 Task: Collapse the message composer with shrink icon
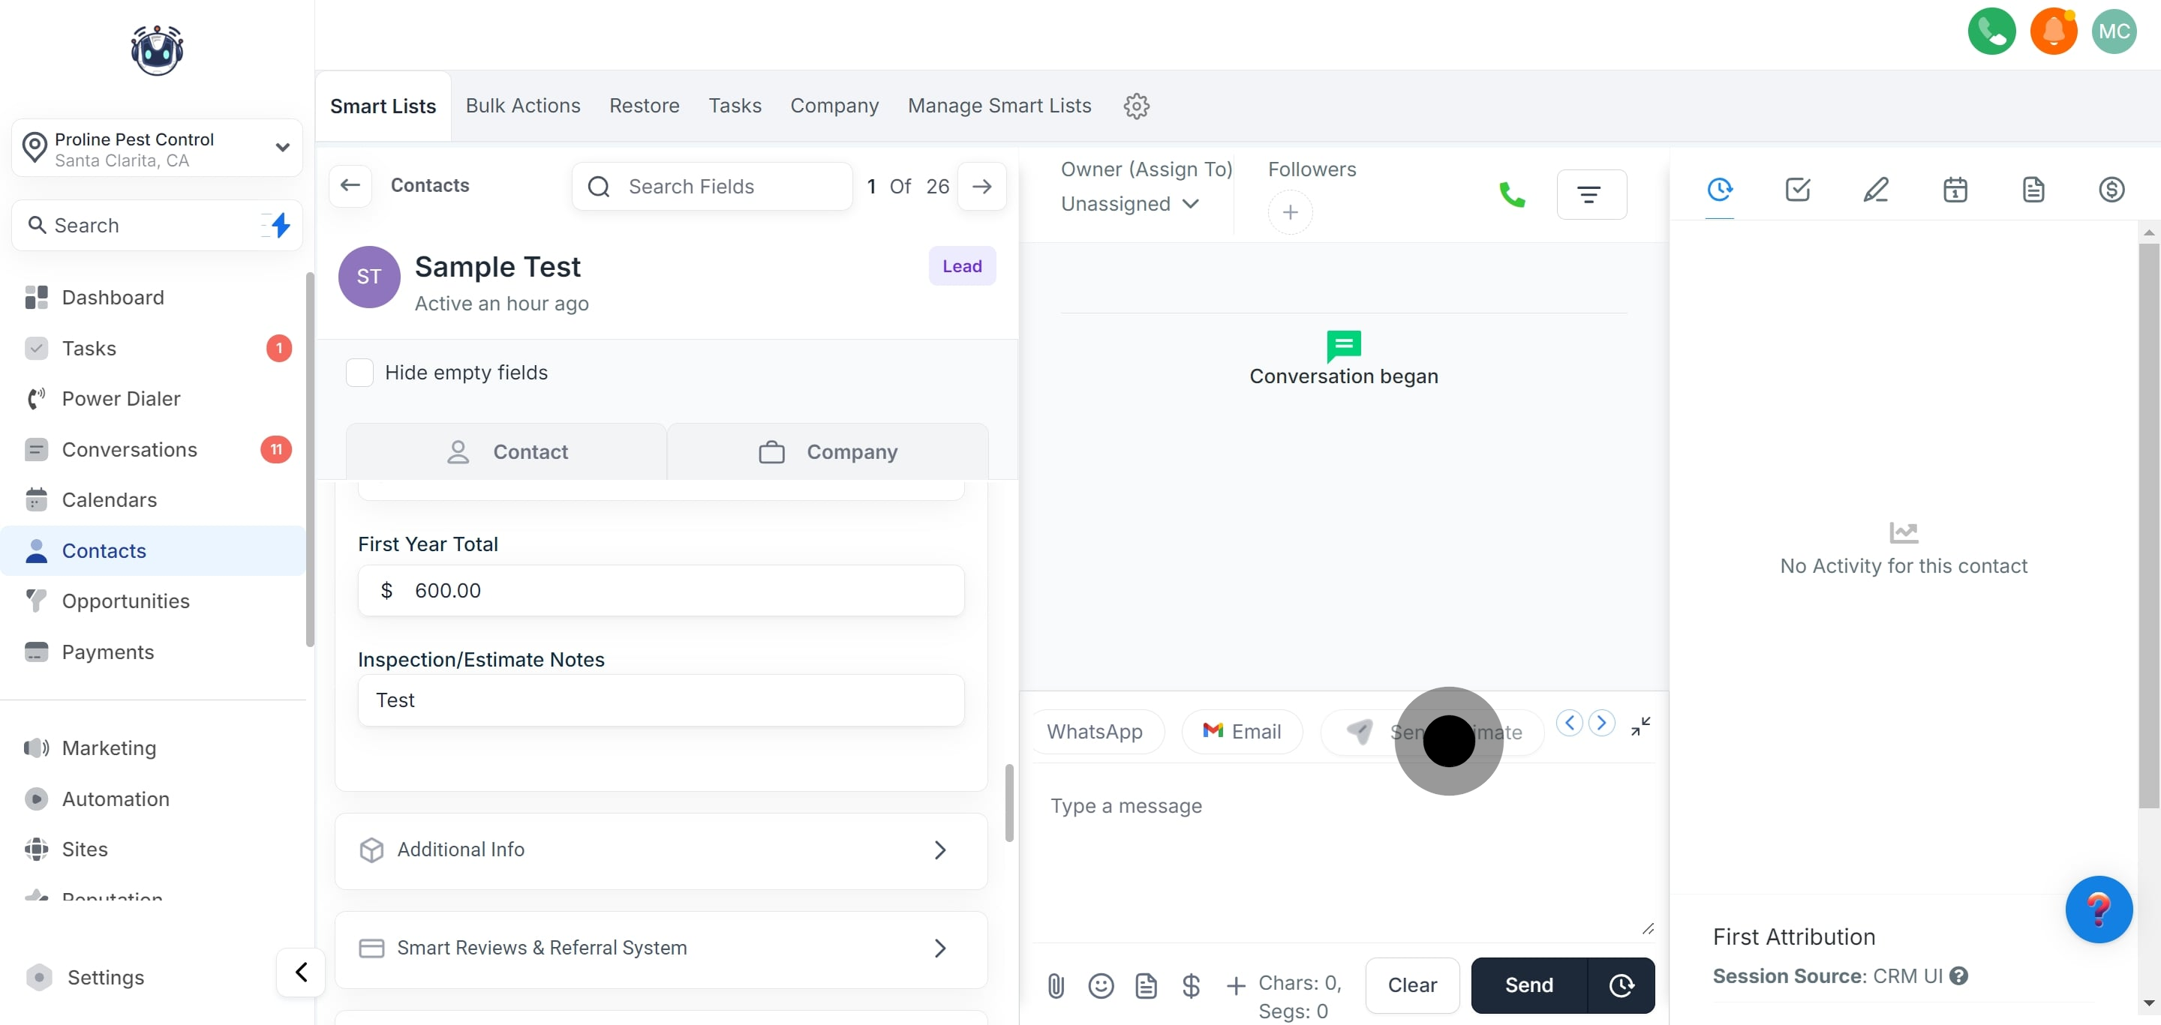[1640, 726]
